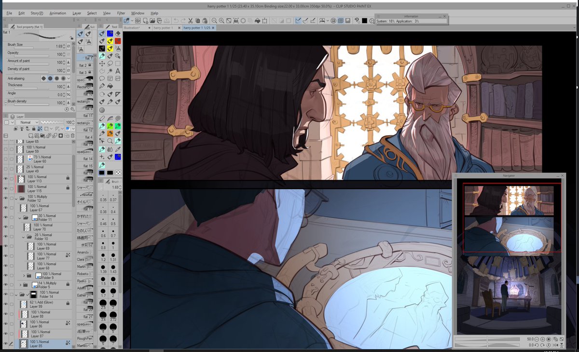
Task: Collapse Folder 10 in layer list
Action: click(x=23, y=237)
